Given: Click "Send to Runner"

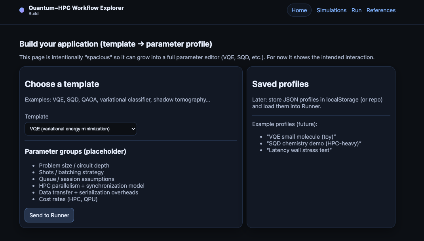Looking at the screenshot, I should [x=49, y=215].
